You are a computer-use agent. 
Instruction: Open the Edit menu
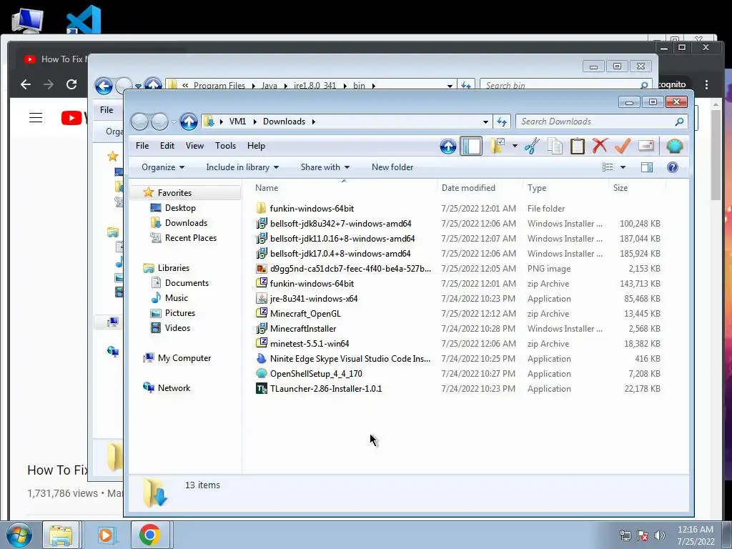click(x=167, y=146)
